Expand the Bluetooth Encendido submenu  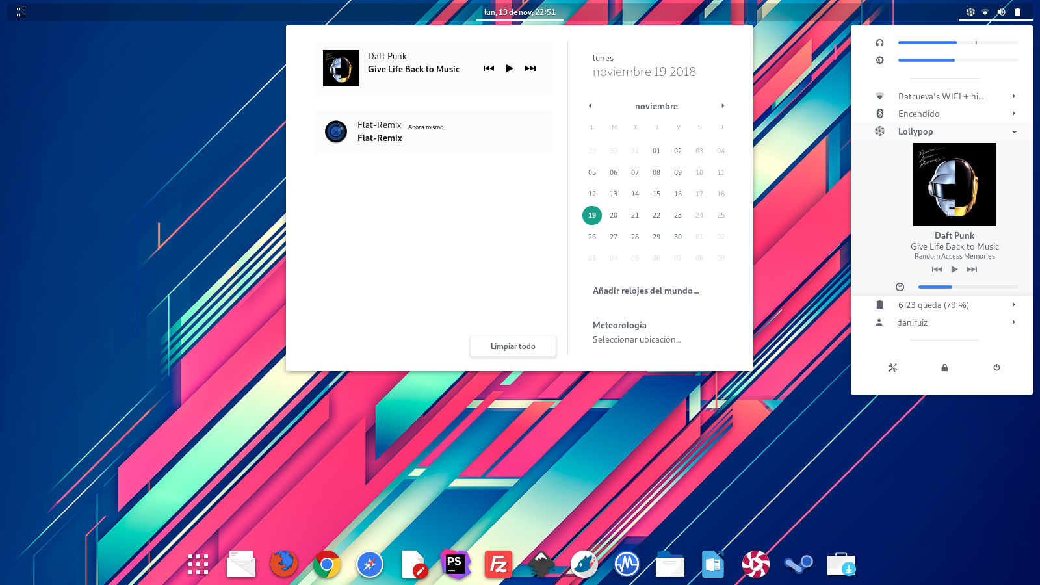pyautogui.click(x=1013, y=114)
